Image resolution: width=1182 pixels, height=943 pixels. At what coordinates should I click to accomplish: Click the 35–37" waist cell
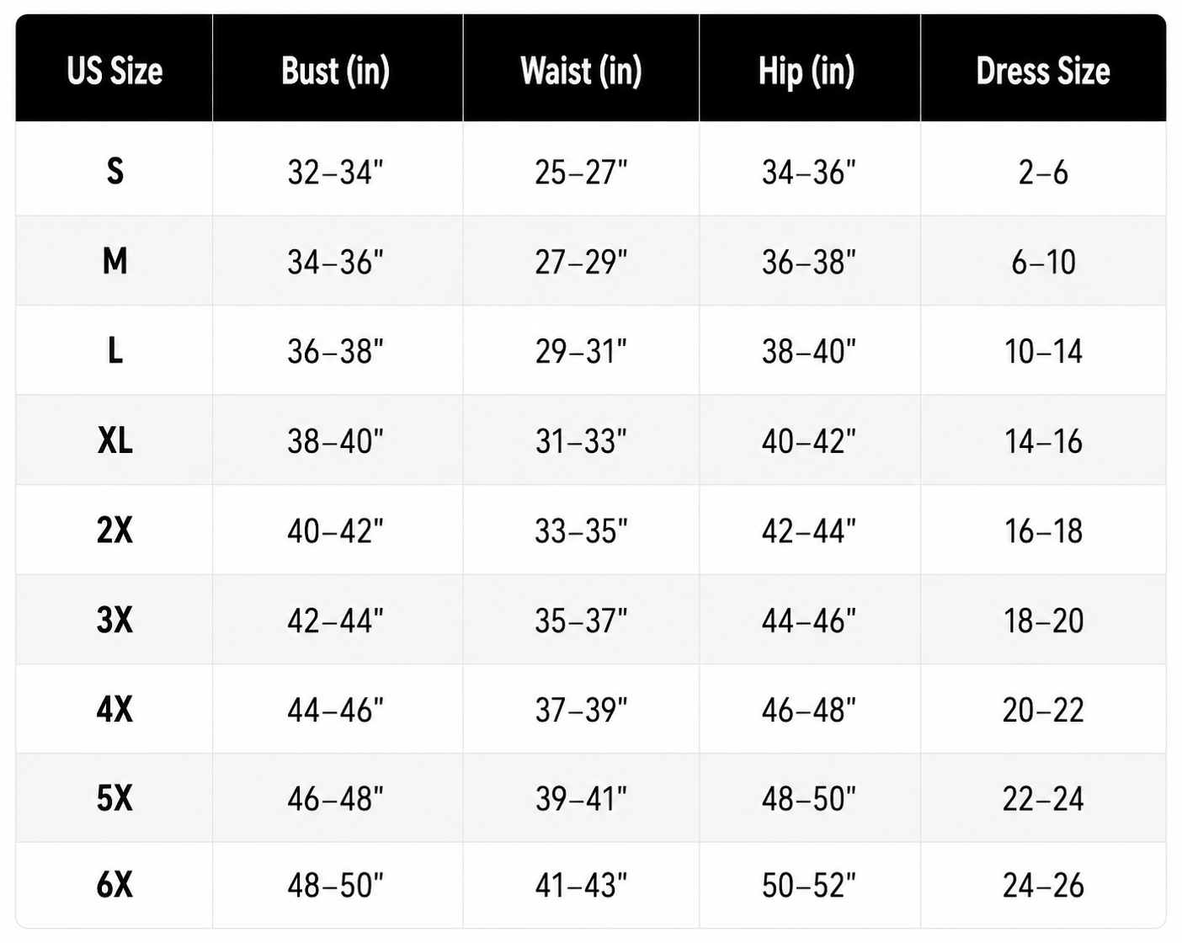click(581, 621)
